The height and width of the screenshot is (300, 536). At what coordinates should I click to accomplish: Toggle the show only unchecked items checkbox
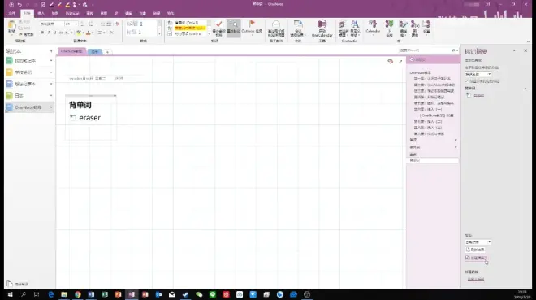[x=467, y=81]
